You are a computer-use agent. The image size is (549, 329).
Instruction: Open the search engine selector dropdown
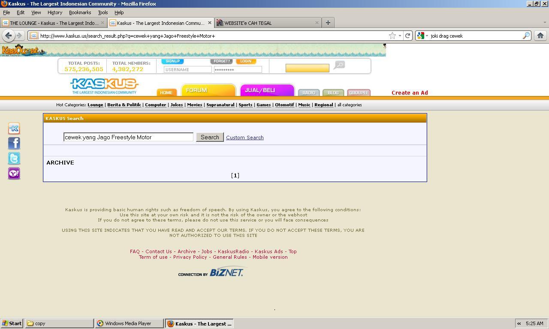coord(422,36)
